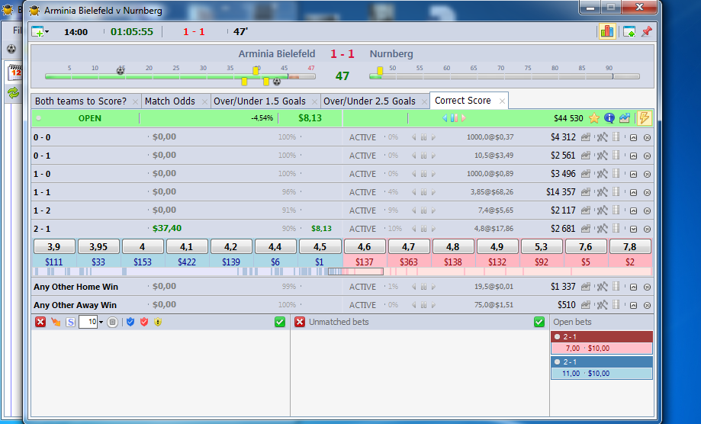Pause the market in green header
The image size is (701, 424).
click(454, 118)
